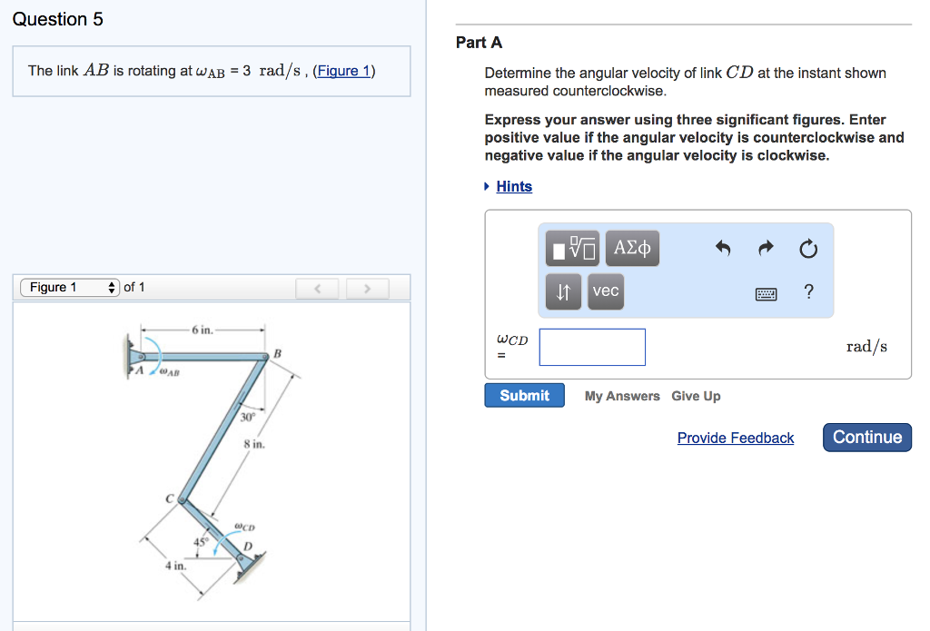
Task: Open the Provide Feedback link
Action: coord(735,438)
